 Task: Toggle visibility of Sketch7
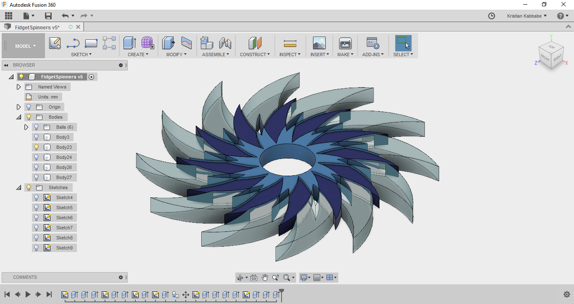pos(37,227)
